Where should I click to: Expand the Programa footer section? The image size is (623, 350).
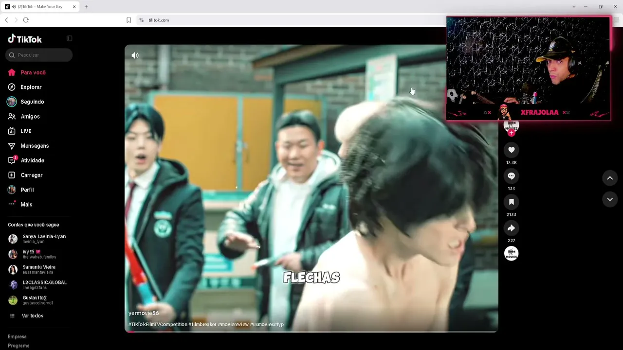tap(18, 346)
